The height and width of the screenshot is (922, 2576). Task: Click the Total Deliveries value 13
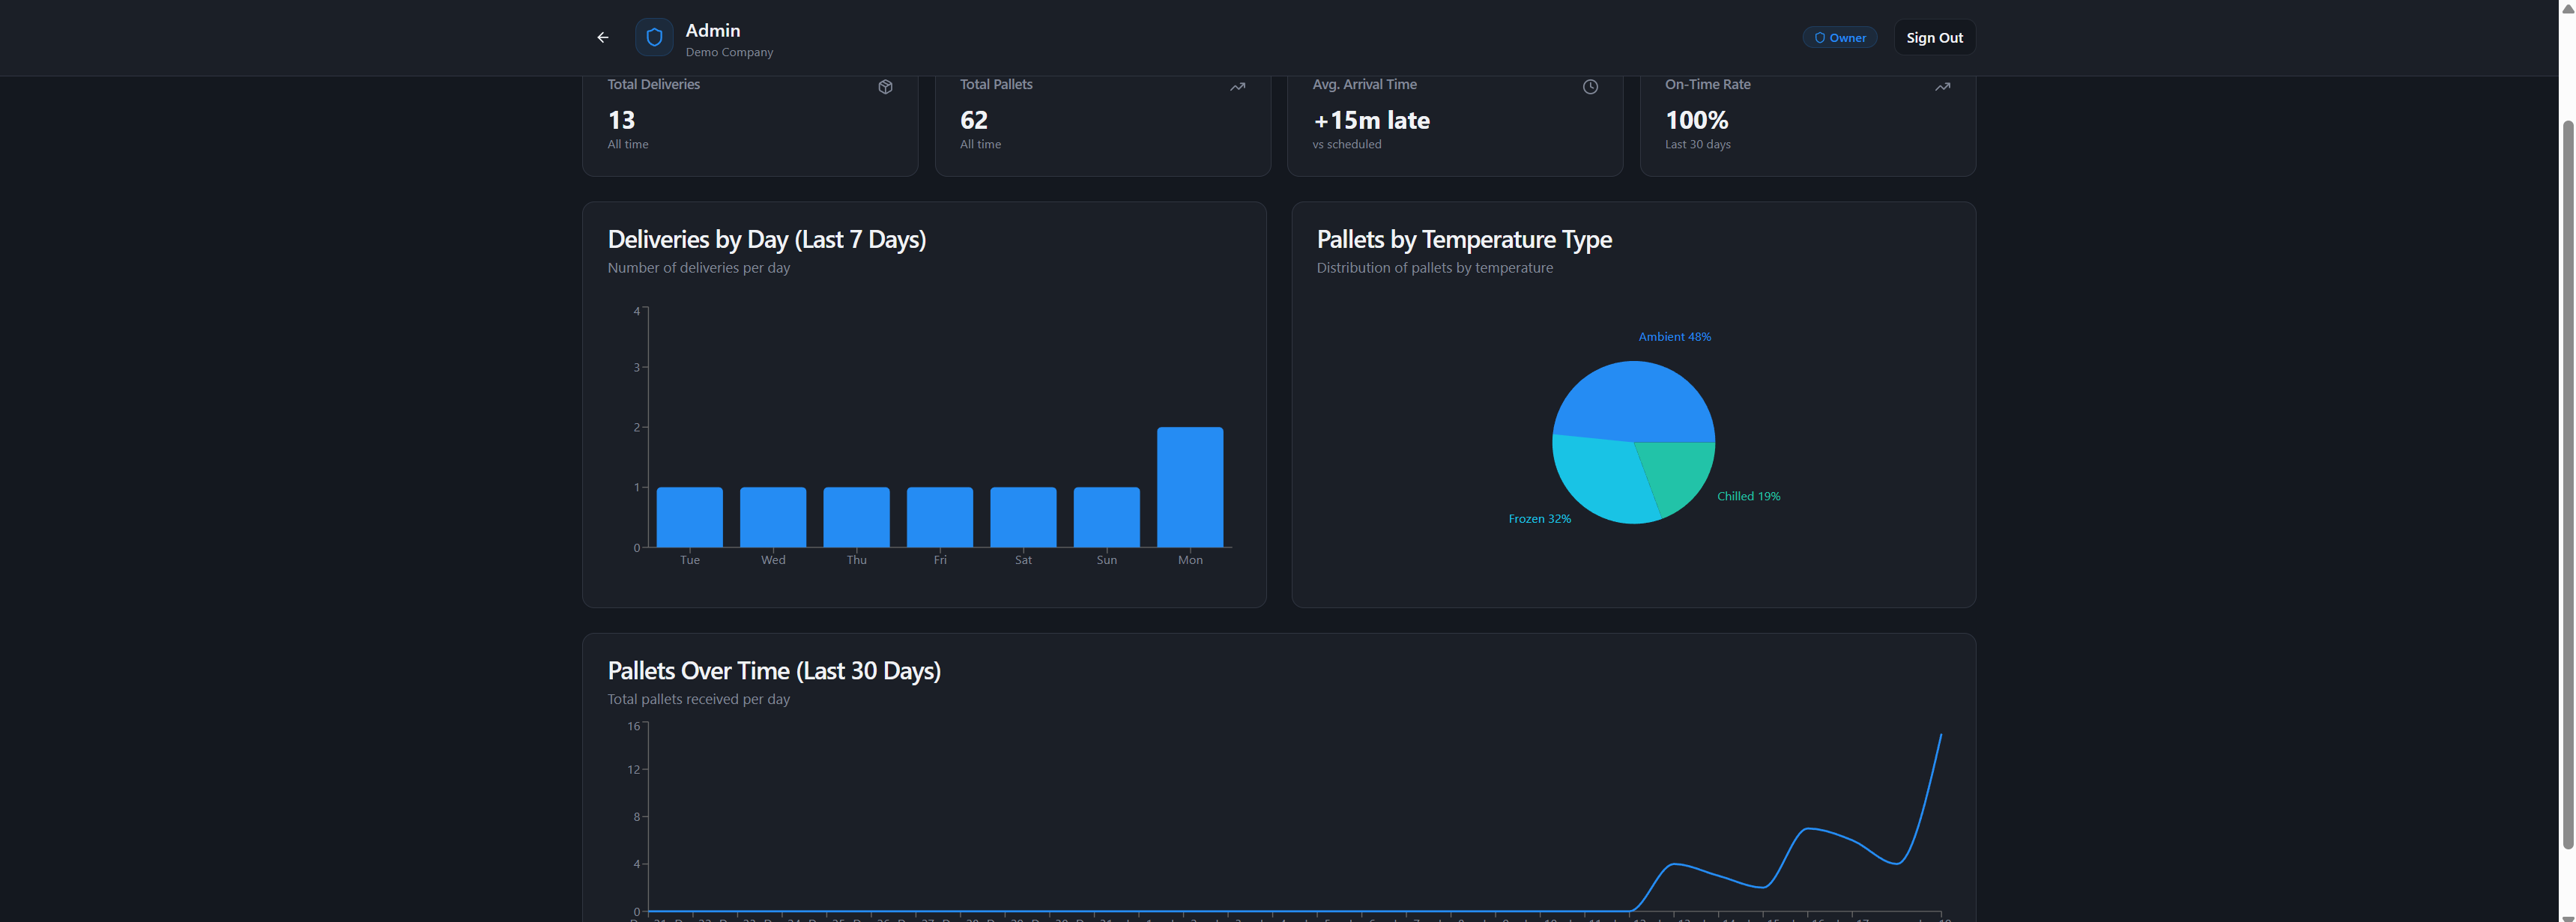[x=621, y=120]
